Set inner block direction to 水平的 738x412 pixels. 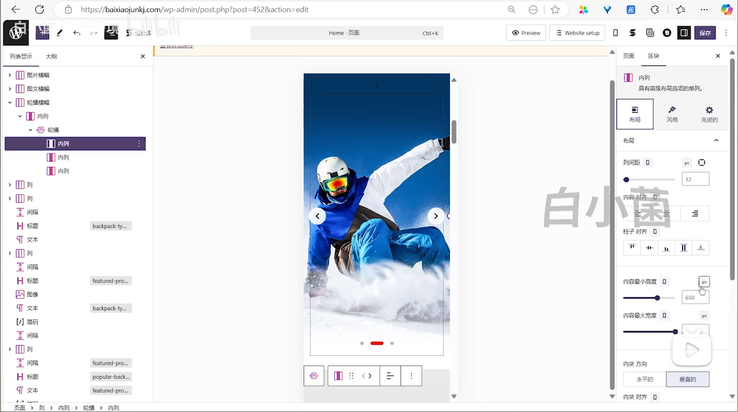click(645, 379)
